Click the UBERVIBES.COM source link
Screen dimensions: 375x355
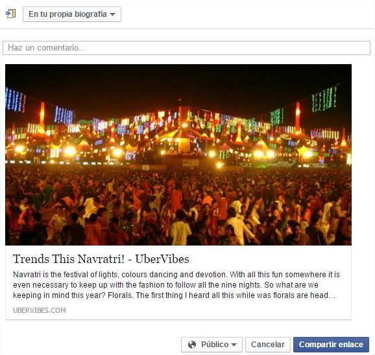(x=39, y=310)
